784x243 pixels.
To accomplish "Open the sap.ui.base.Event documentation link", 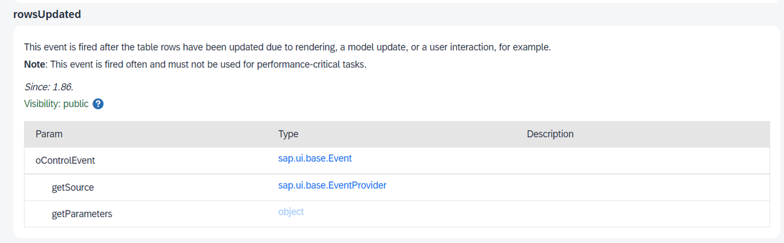I will (x=314, y=158).
